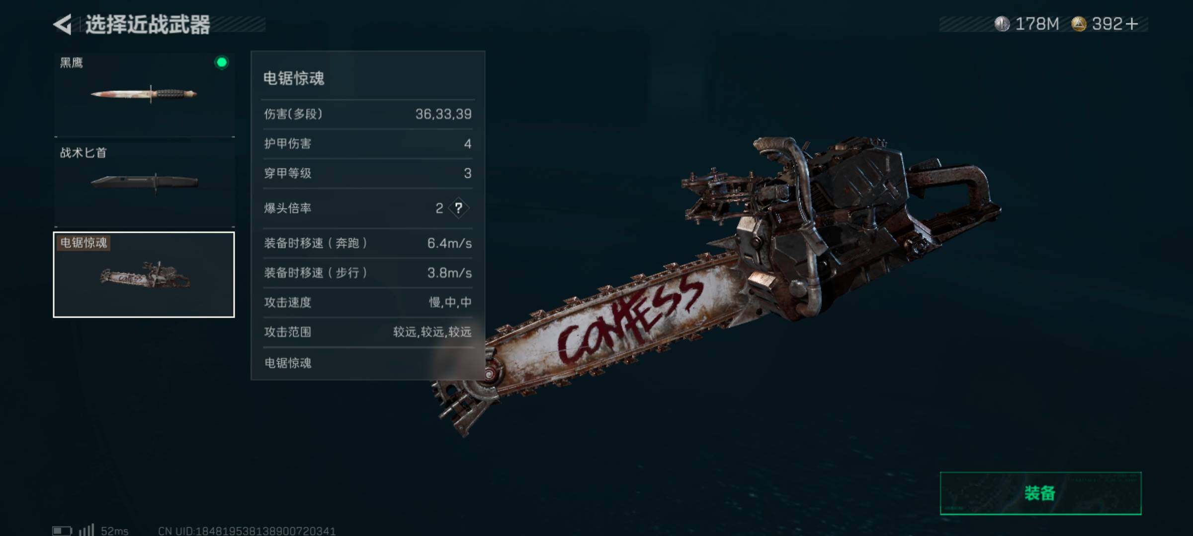Click the gold currency coin icon
This screenshot has width=1193, height=536.
1078,23
